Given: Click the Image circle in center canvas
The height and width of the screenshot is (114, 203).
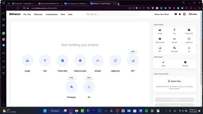Looking at the screenshot, I should coord(27,60).
